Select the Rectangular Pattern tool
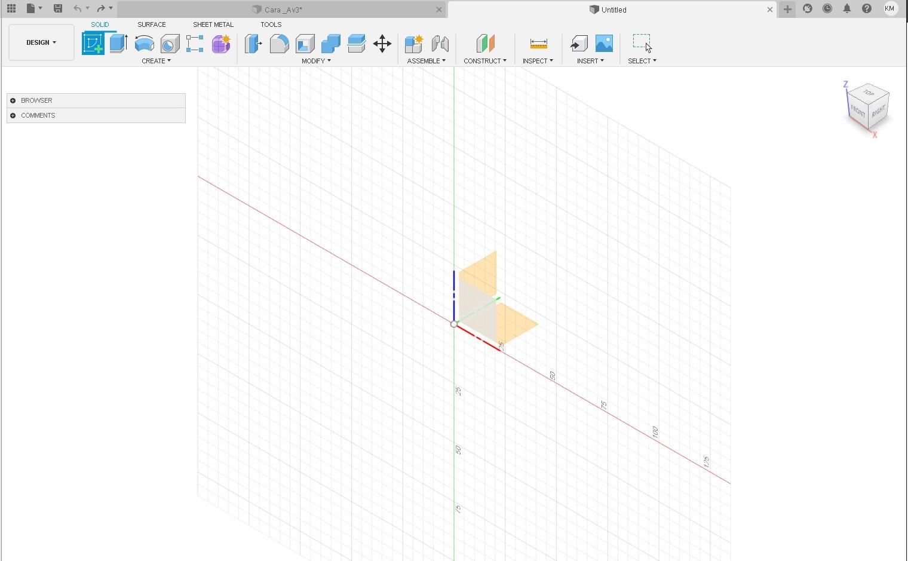 pyautogui.click(x=195, y=44)
